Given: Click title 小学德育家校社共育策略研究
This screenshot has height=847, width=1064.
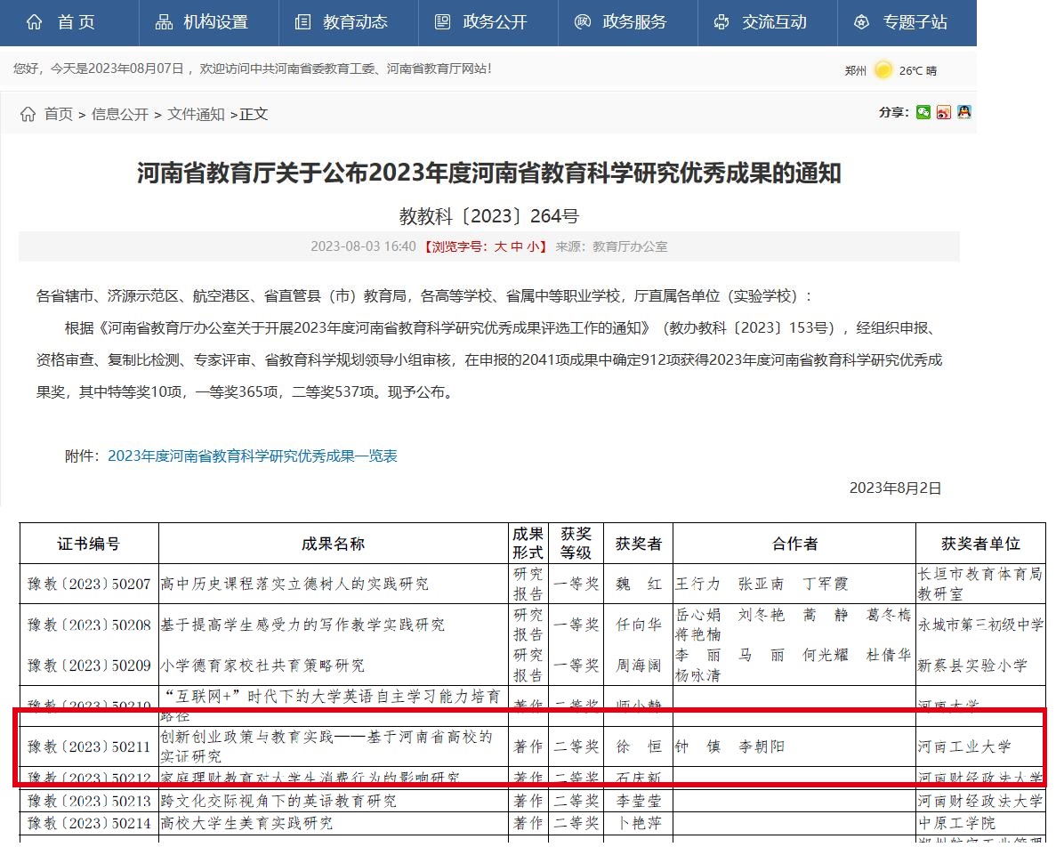Looking at the screenshot, I should click(x=262, y=665).
